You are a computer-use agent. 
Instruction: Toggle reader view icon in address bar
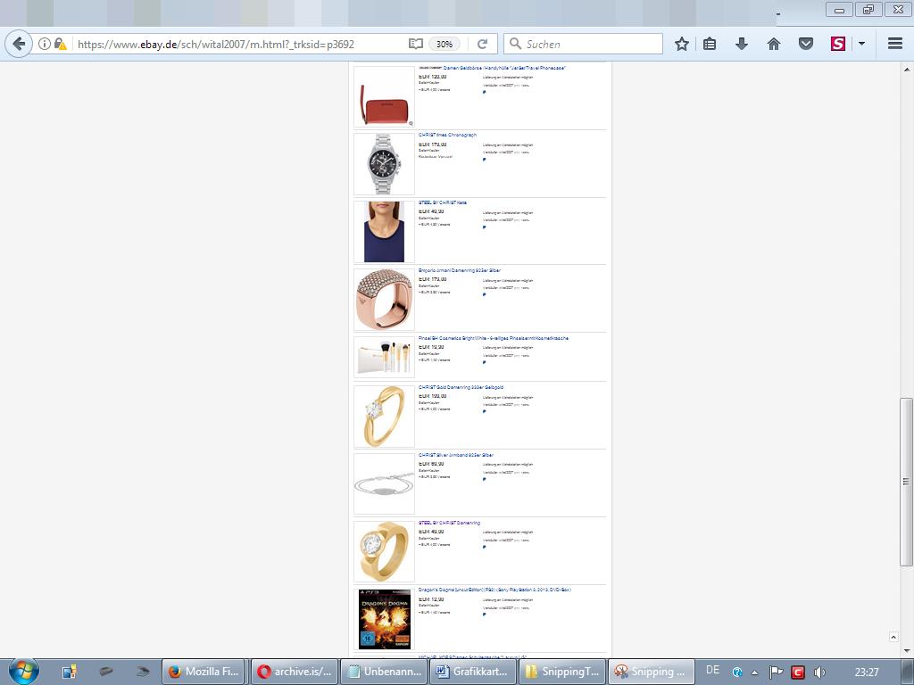click(x=415, y=44)
